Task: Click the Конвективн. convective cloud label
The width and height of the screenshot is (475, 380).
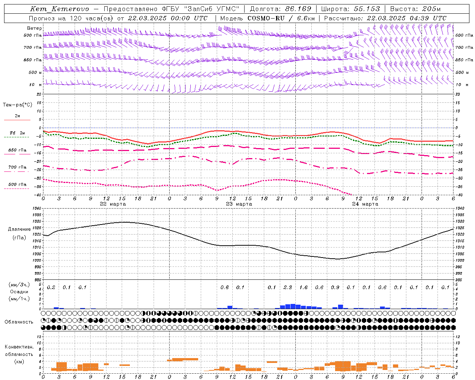Action: coord(19,347)
